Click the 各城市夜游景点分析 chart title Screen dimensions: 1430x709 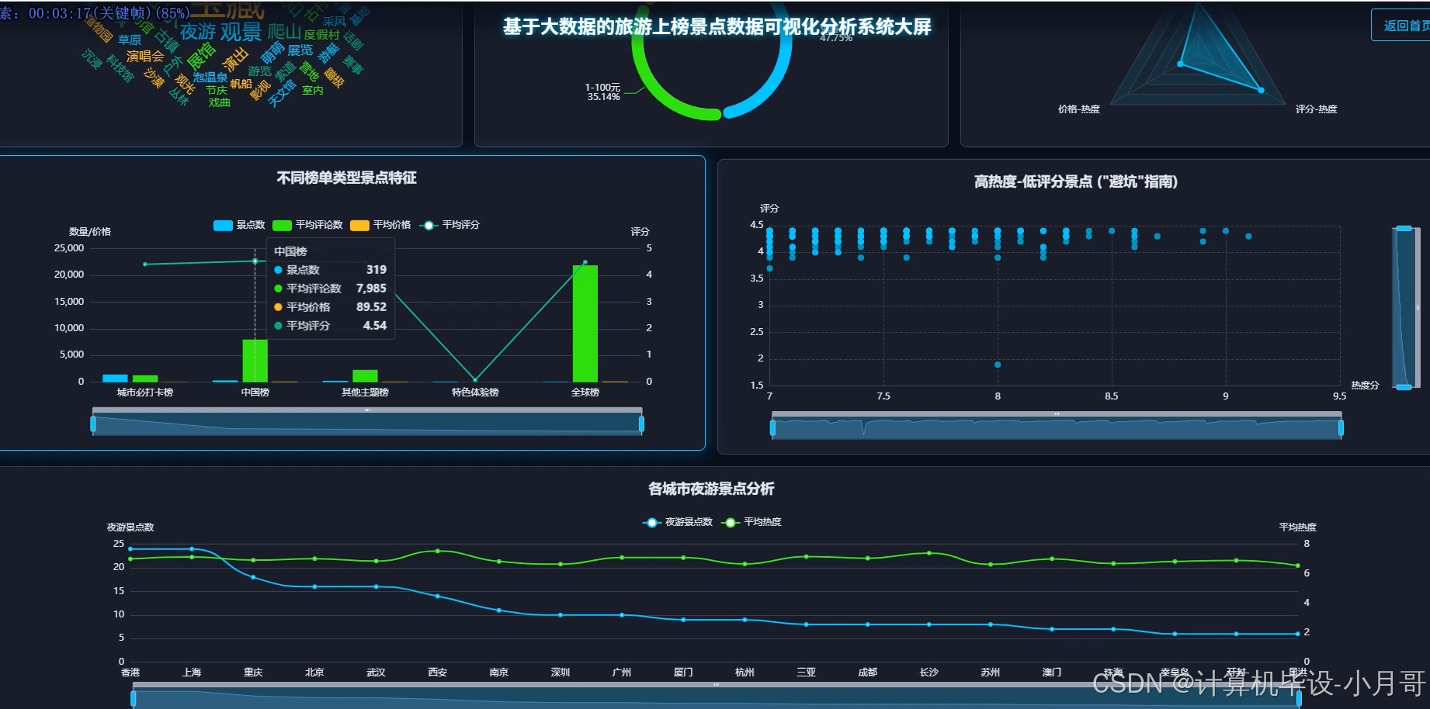[x=711, y=489]
